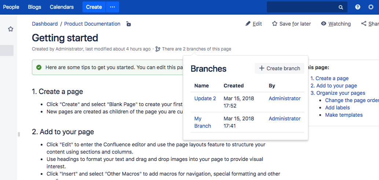The height and width of the screenshot is (180, 379).
Task: Click the star icon in the left sidebar
Action: pyautogui.click(x=11, y=29)
